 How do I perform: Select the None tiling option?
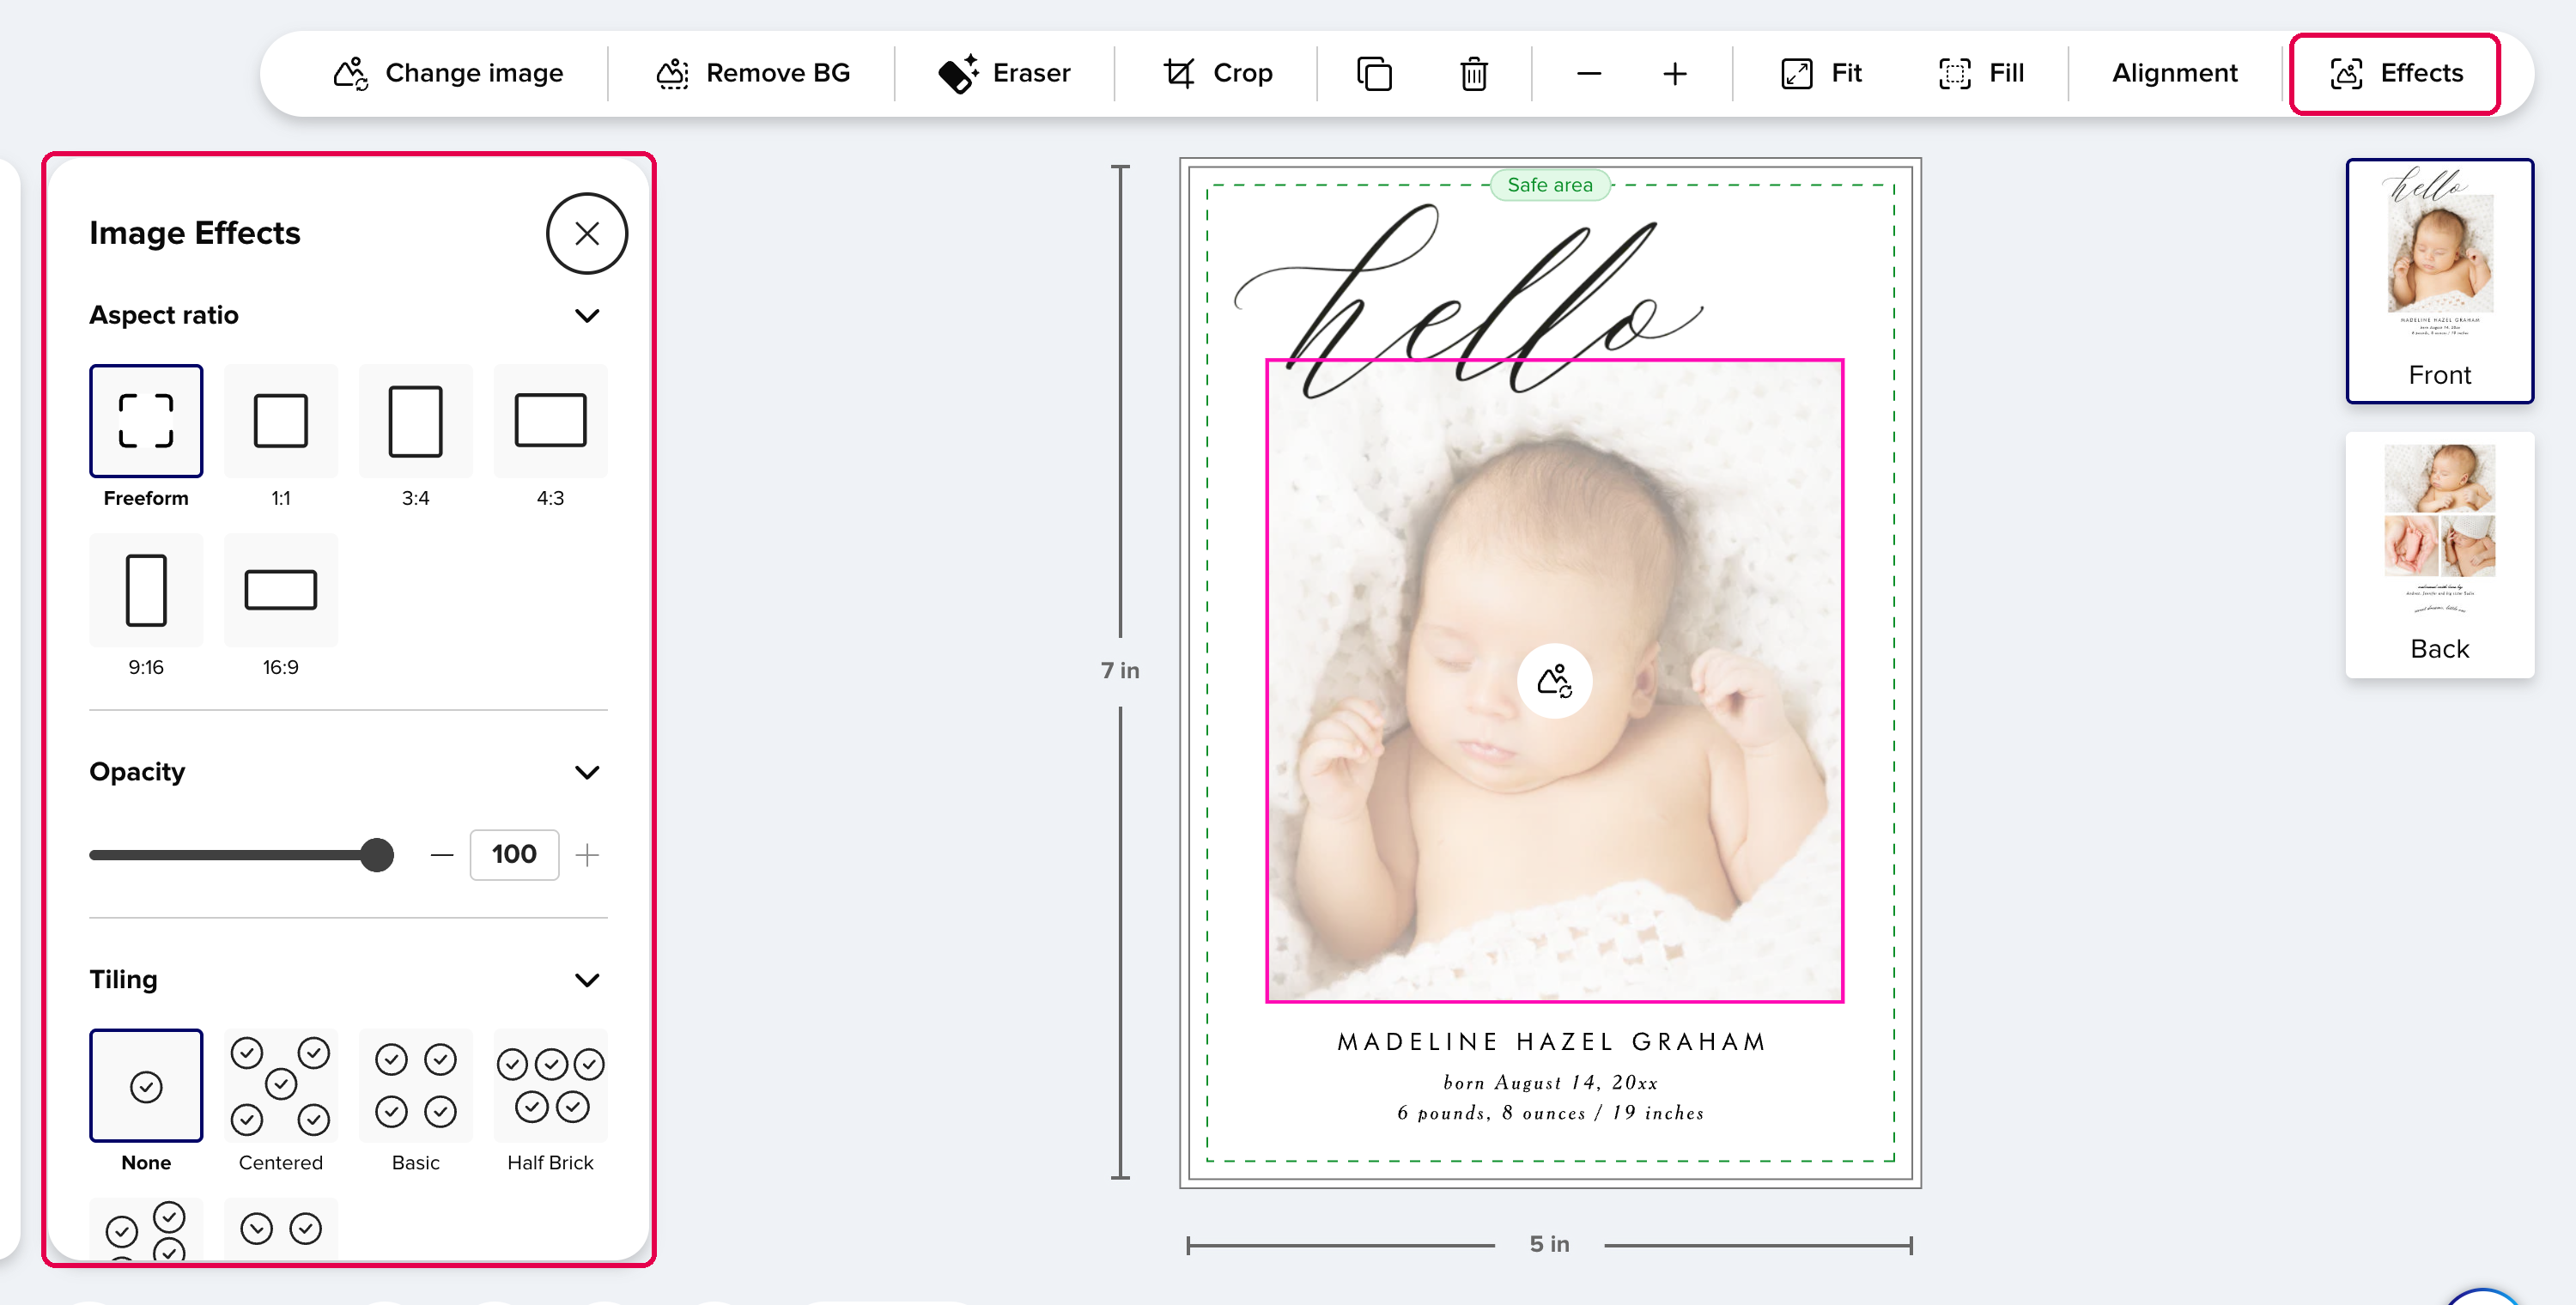[x=146, y=1086]
